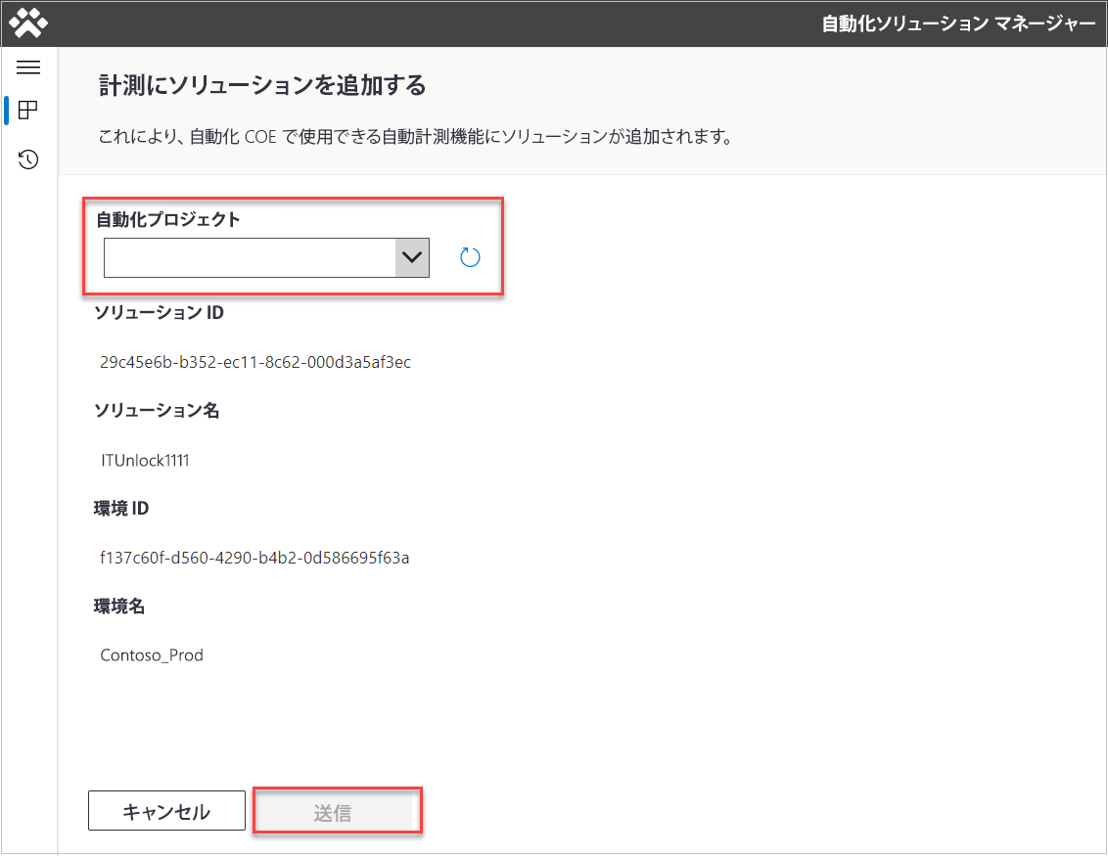The width and height of the screenshot is (1108, 856).
Task: Click the 環境 ID label
Action: pyautogui.click(x=120, y=509)
